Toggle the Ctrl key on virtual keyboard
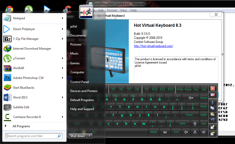 (x=176, y=132)
